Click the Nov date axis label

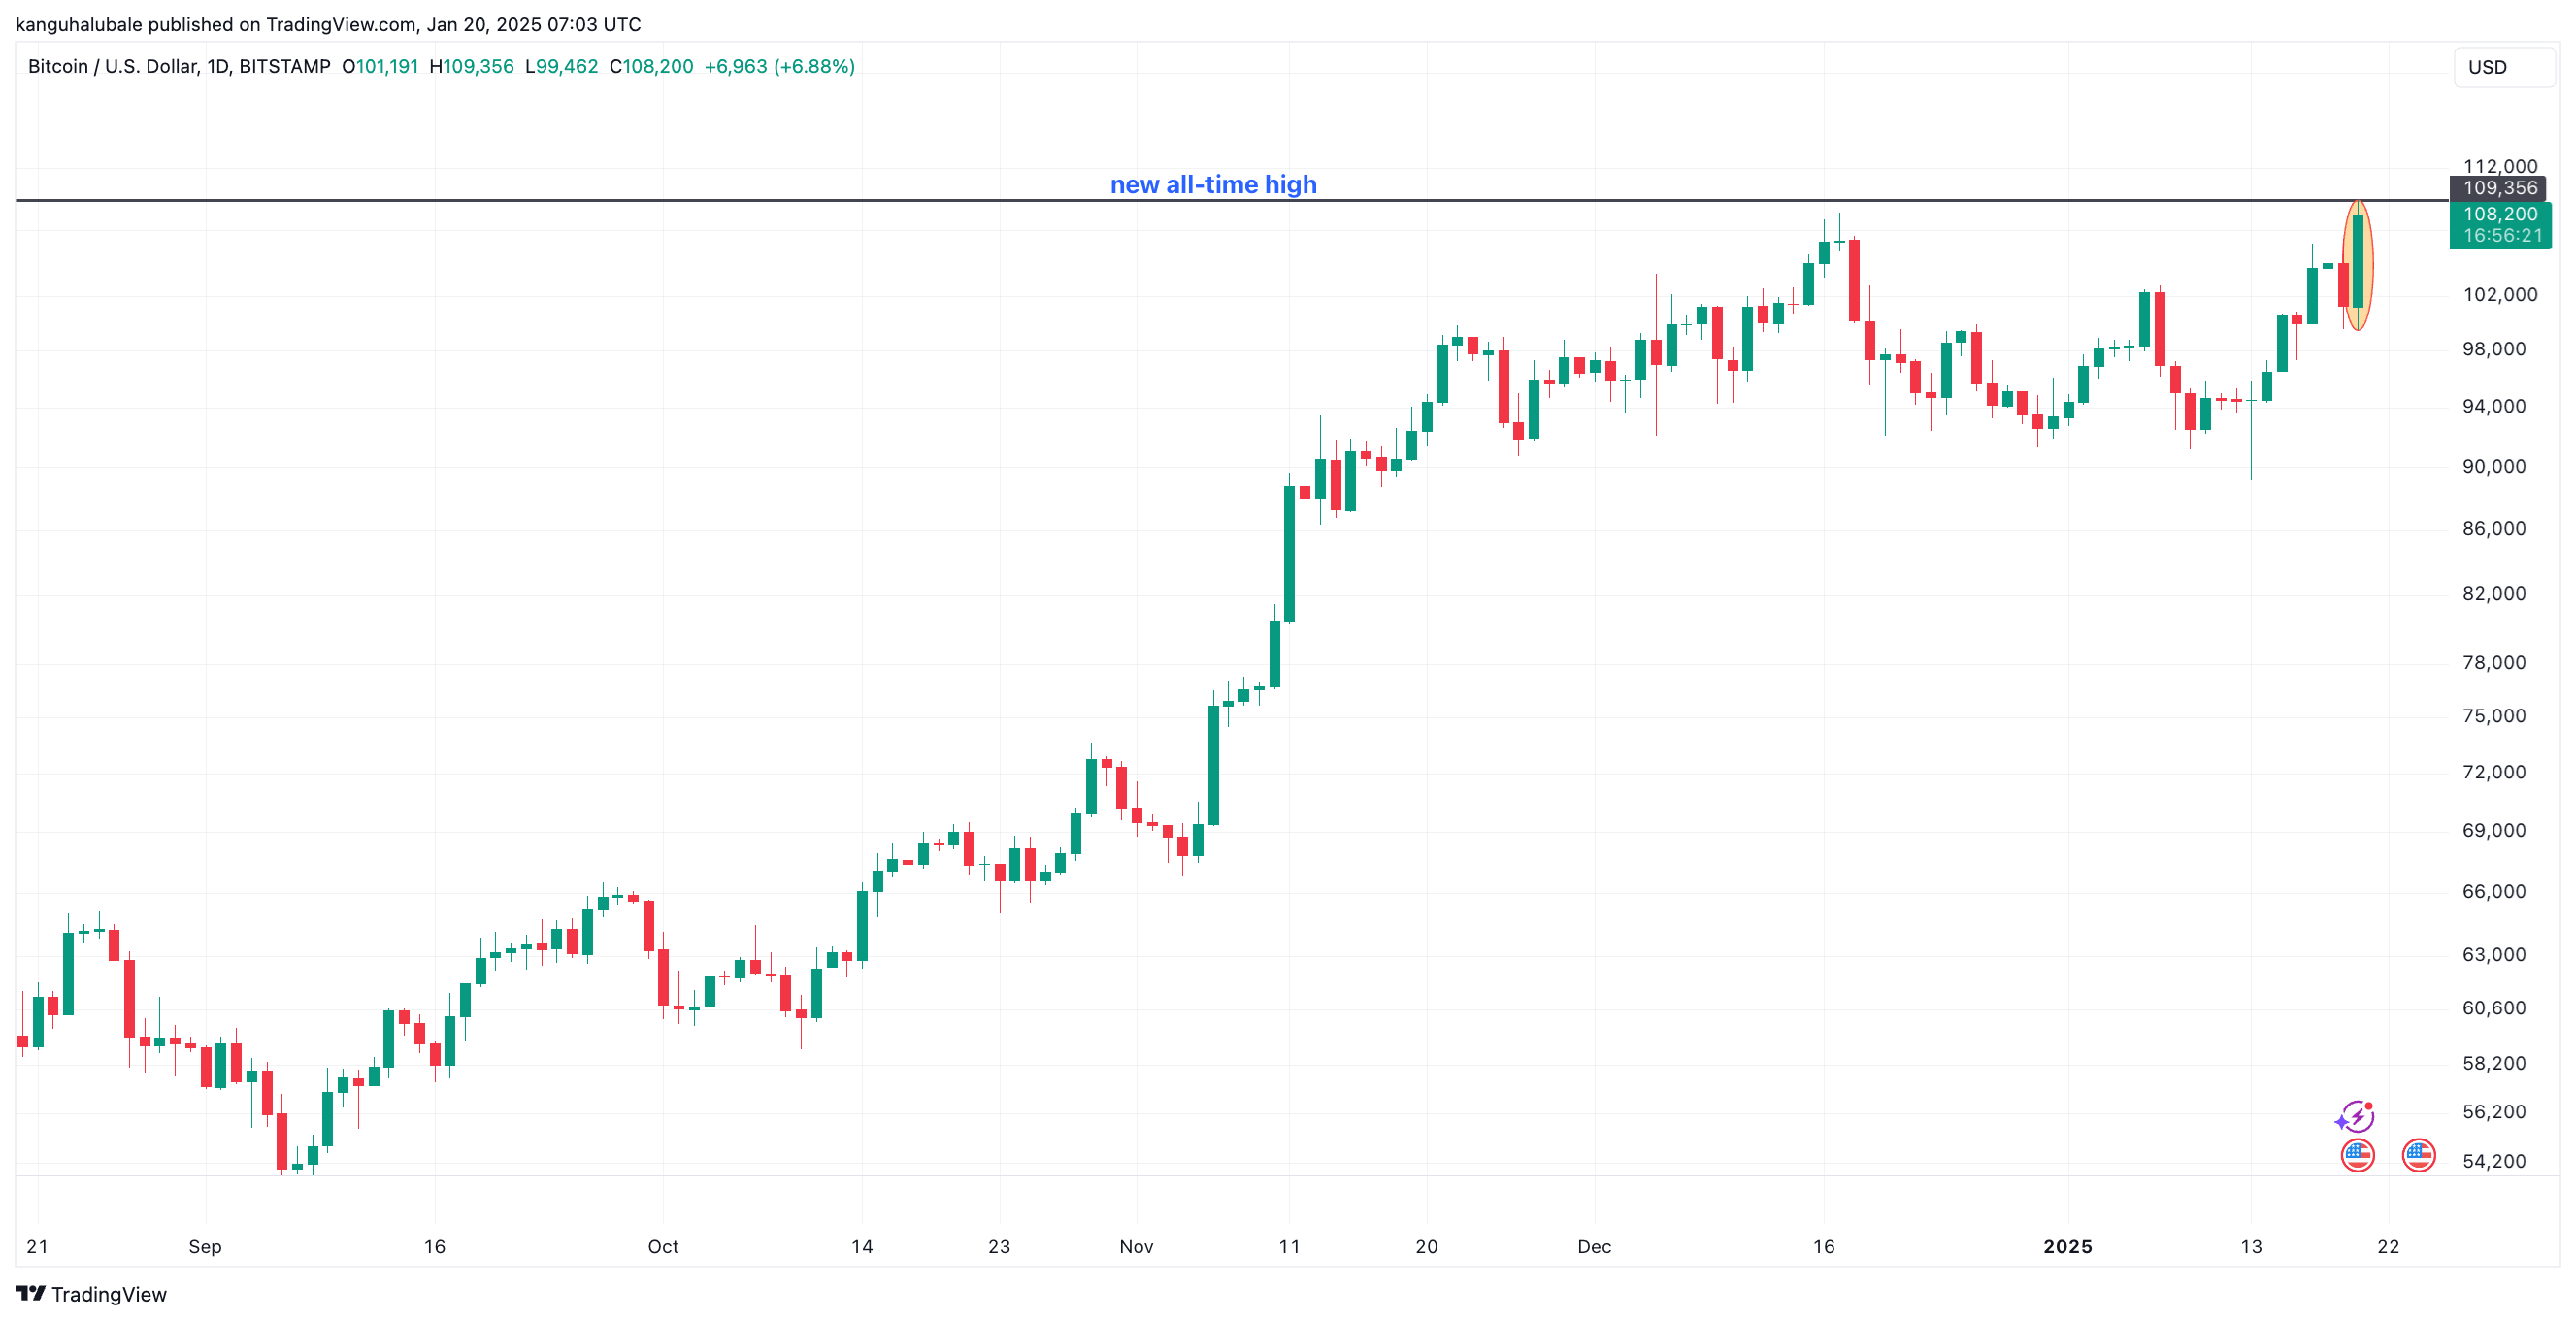(x=1136, y=1246)
